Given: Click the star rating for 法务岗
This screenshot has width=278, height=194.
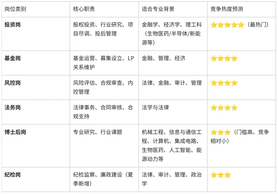Looking at the screenshot, I should (x=224, y=108).
